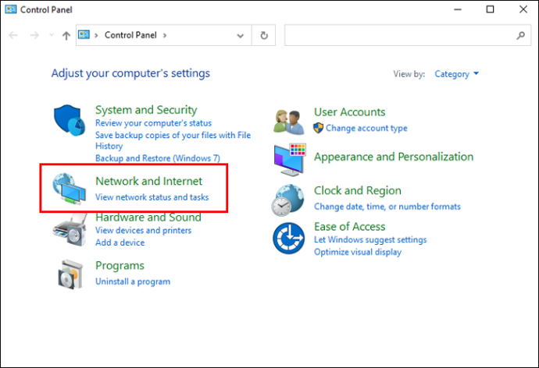Expand the Control Panel breadcrumb chevron
The image size is (539, 368).
[166, 35]
